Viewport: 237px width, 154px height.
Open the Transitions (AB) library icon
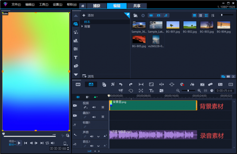76,49
